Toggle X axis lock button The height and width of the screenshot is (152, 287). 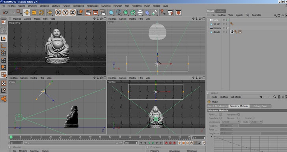tap(58, 13)
